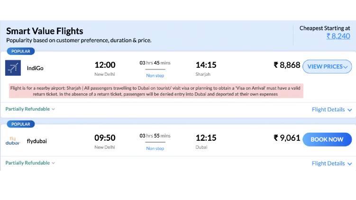Screen dimensions: 356x200
Task: Click the IndiGo fare ₹8,868
Action: [287, 65]
